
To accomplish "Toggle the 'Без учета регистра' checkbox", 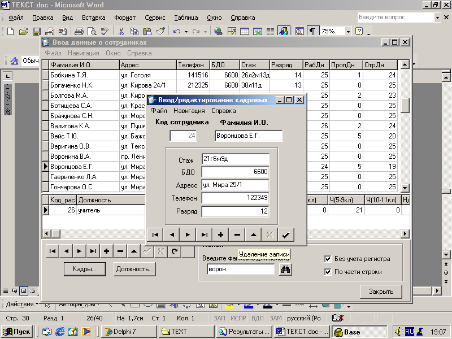I will (x=328, y=259).
